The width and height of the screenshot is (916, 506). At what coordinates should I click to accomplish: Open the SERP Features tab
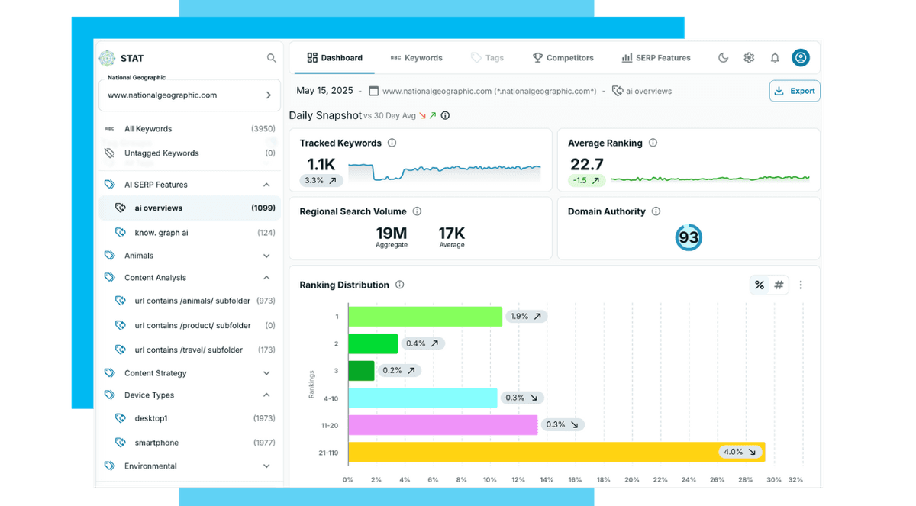656,58
